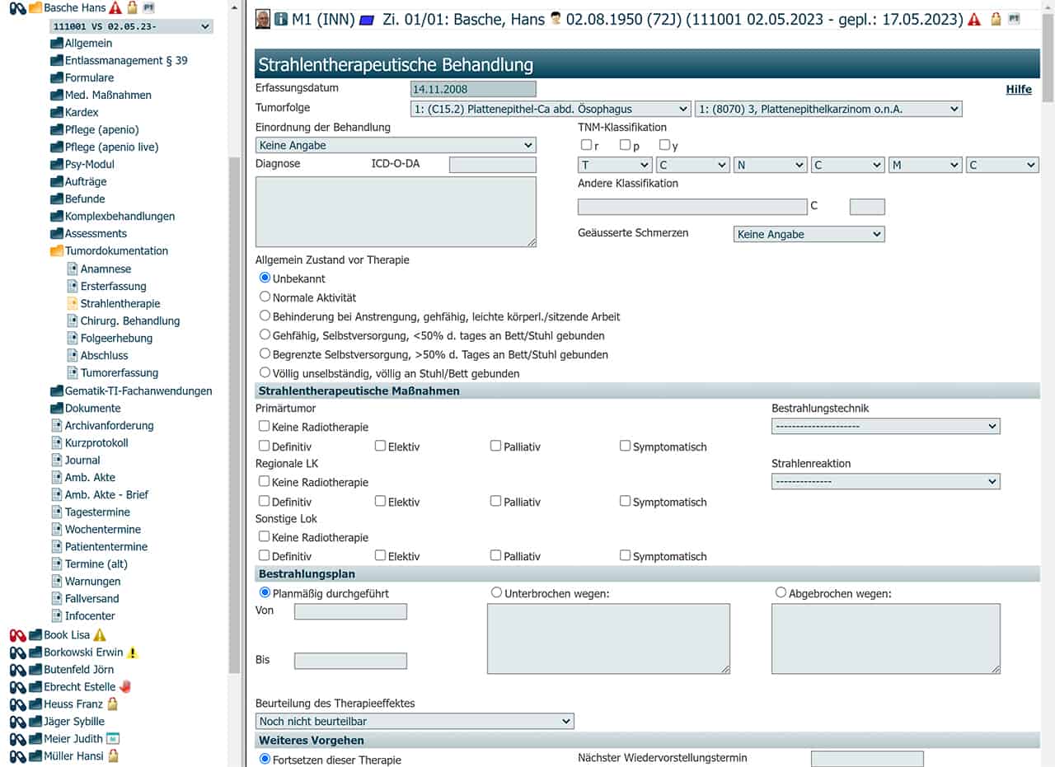Open the Kurzprotokoll entry in the sidebar

click(x=96, y=442)
